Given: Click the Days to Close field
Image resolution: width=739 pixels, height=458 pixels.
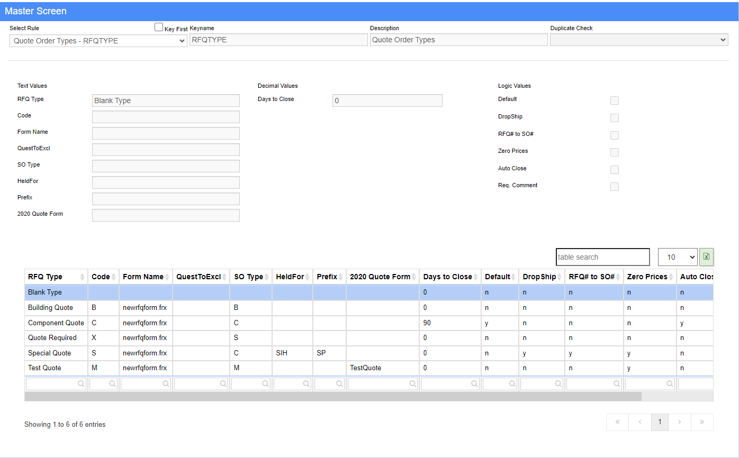Looking at the screenshot, I should point(387,100).
